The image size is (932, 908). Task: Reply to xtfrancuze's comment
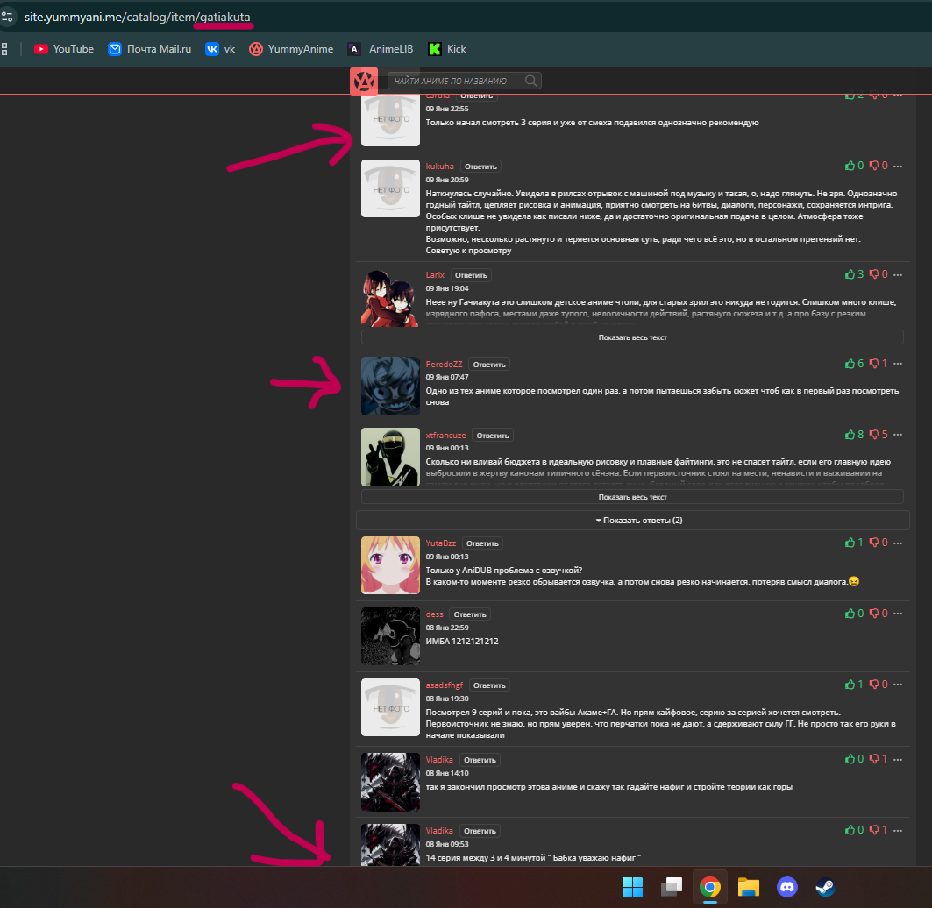click(x=493, y=436)
